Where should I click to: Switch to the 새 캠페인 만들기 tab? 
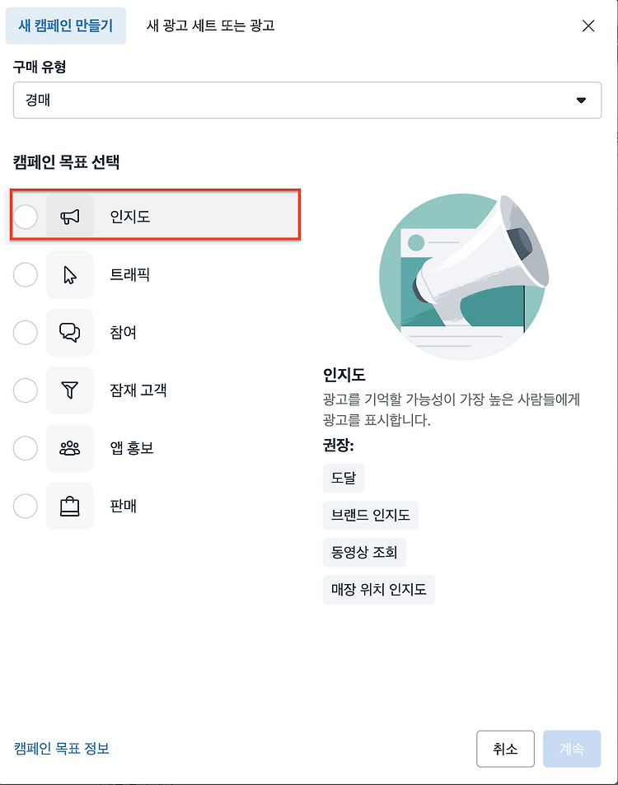tap(66, 26)
